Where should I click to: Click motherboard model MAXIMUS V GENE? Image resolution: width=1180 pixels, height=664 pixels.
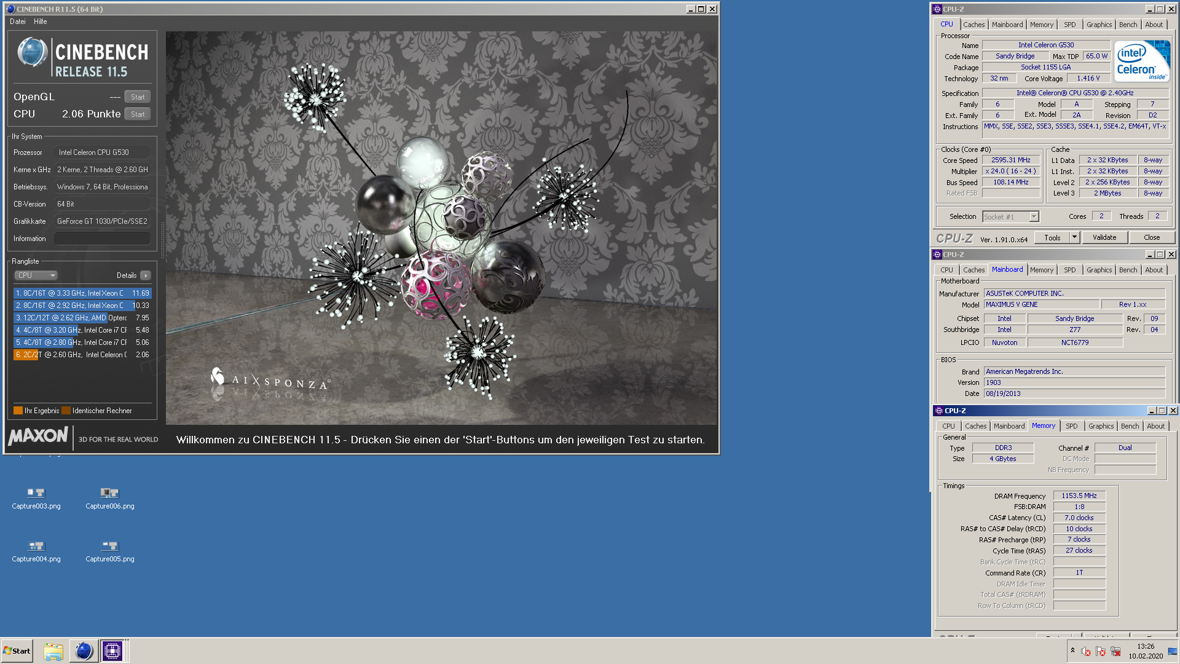coord(1042,304)
